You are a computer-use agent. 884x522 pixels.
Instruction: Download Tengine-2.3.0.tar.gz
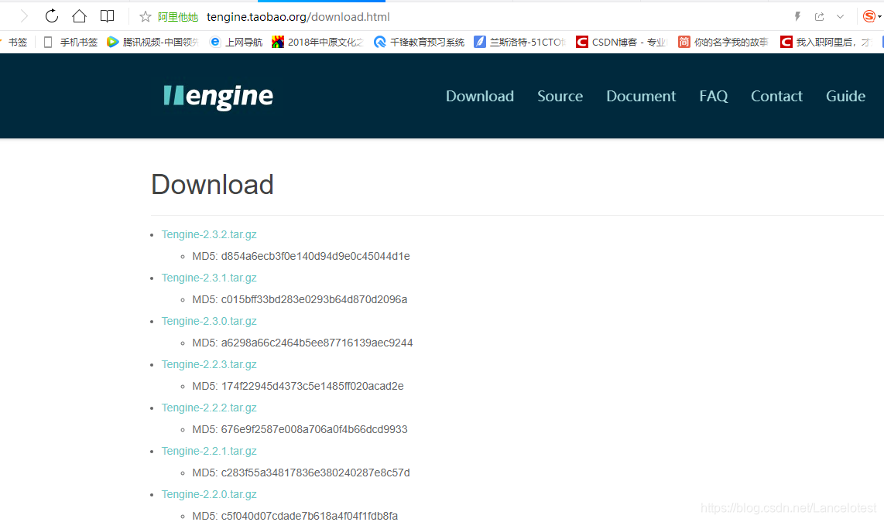pos(208,321)
